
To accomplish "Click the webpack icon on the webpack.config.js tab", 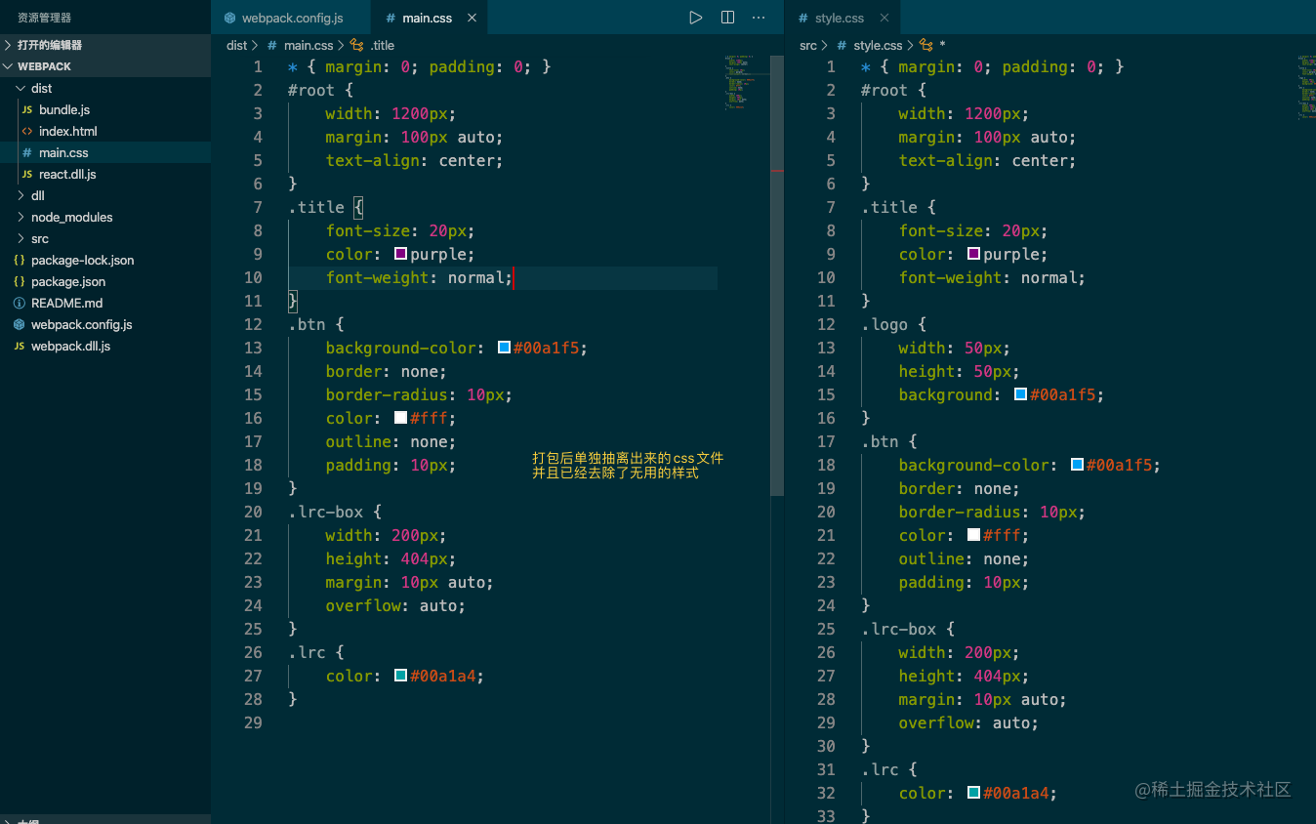I will coord(229,18).
